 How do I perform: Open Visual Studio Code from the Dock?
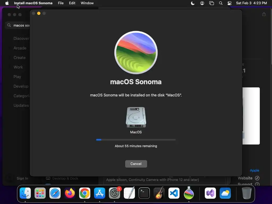(x=174, y=193)
